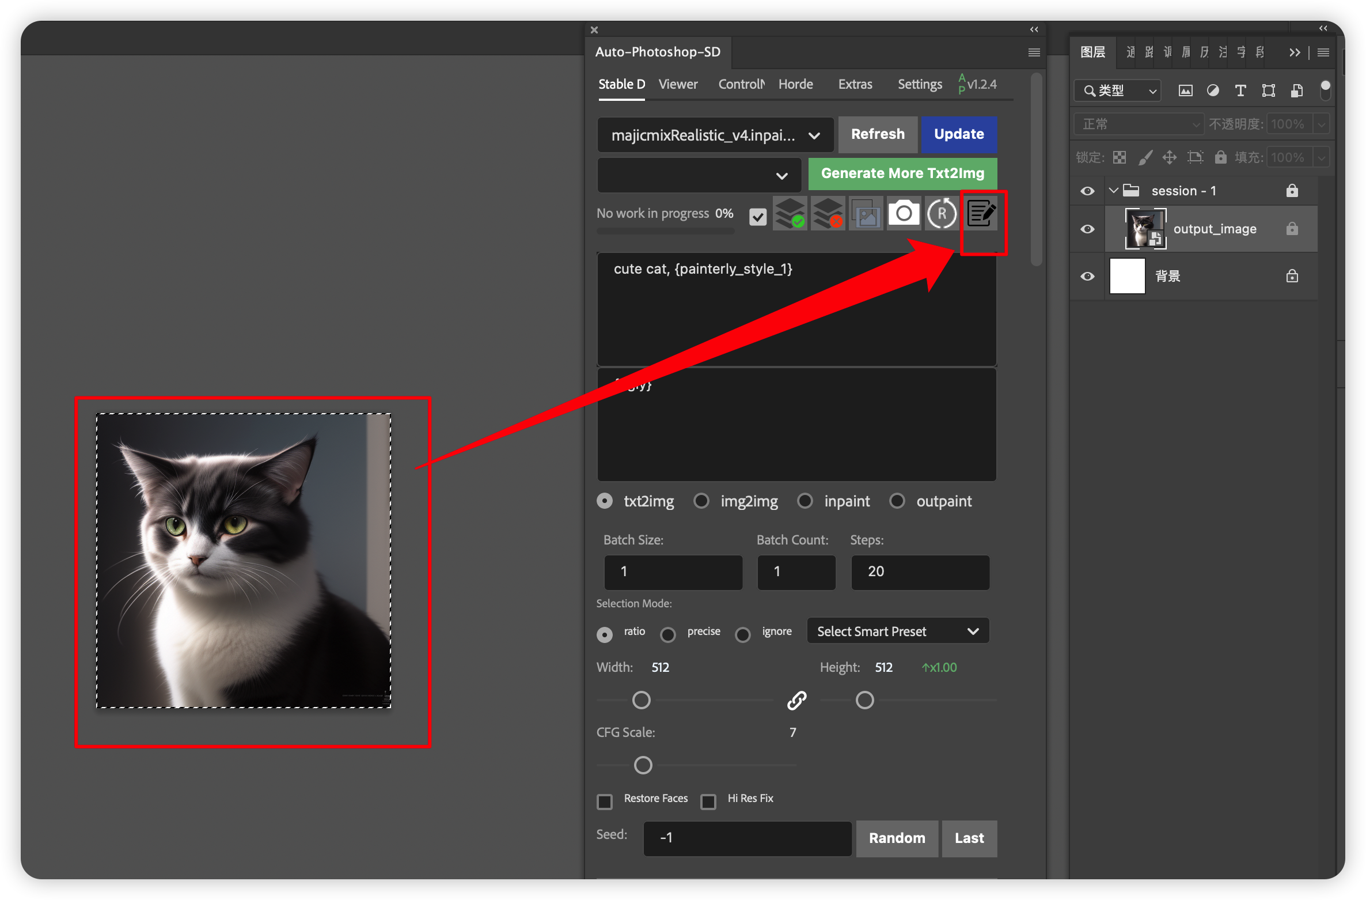Viewport: 1366px width, 900px height.
Task: Click the Random seed button
Action: (897, 838)
